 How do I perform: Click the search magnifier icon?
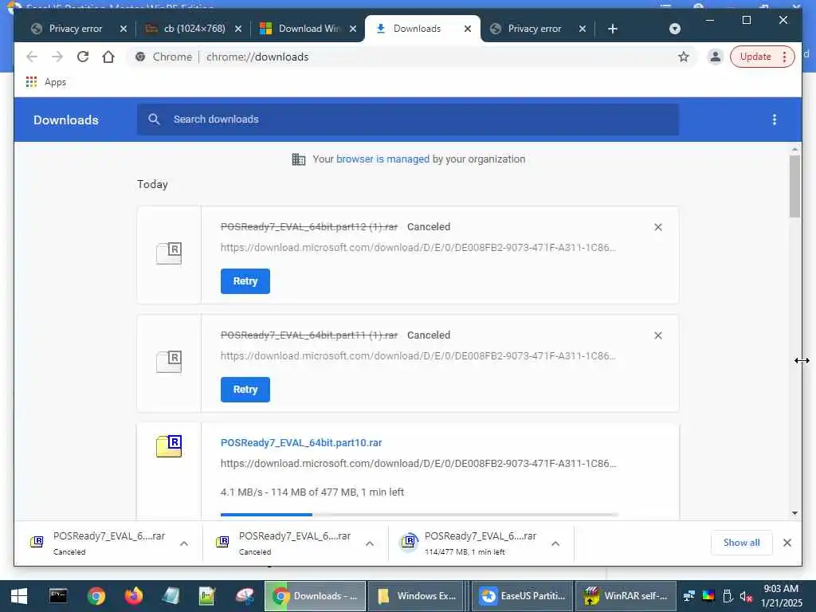pos(154,120)
